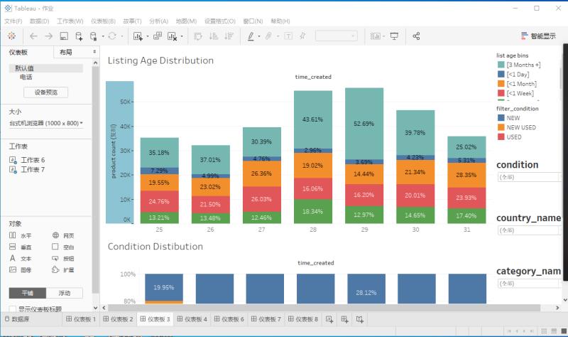Open the 分析(A) menu
Image resolution: width=568 pixels, height=337 pixels.
(158, 21)
